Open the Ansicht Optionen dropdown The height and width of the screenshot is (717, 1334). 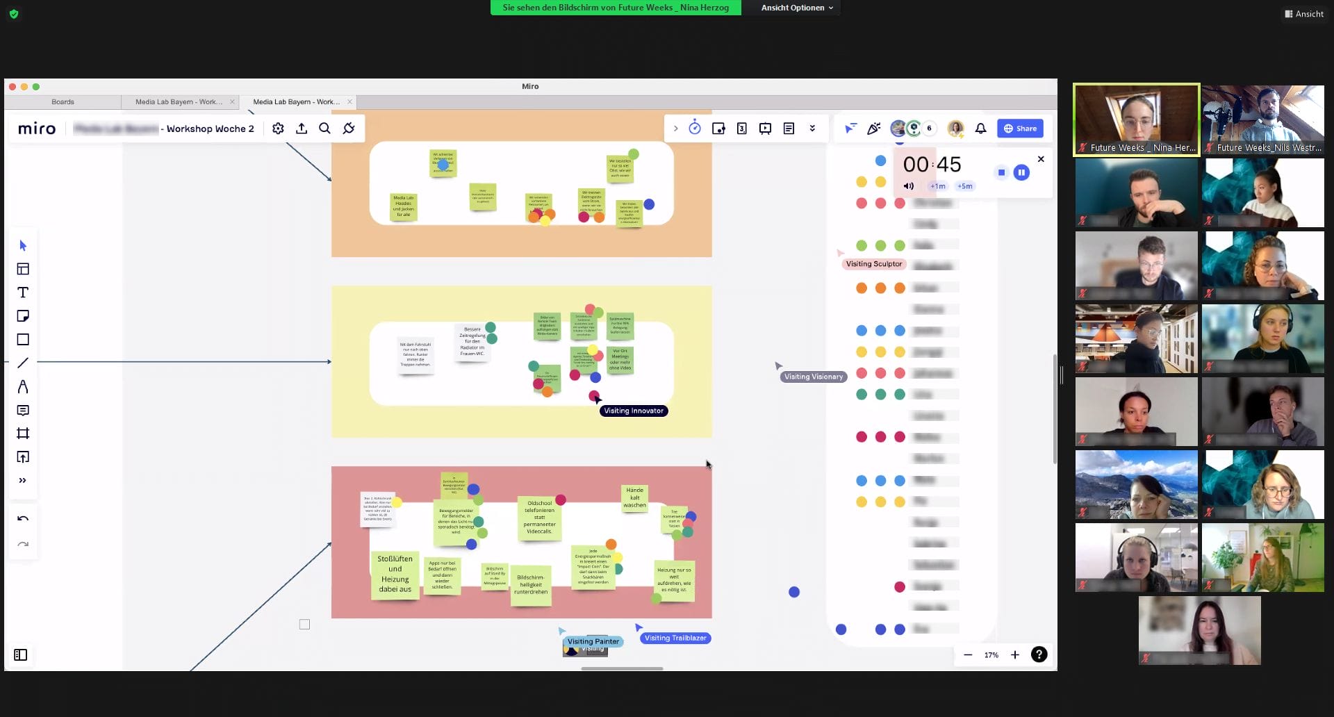[x=796, y=8]
